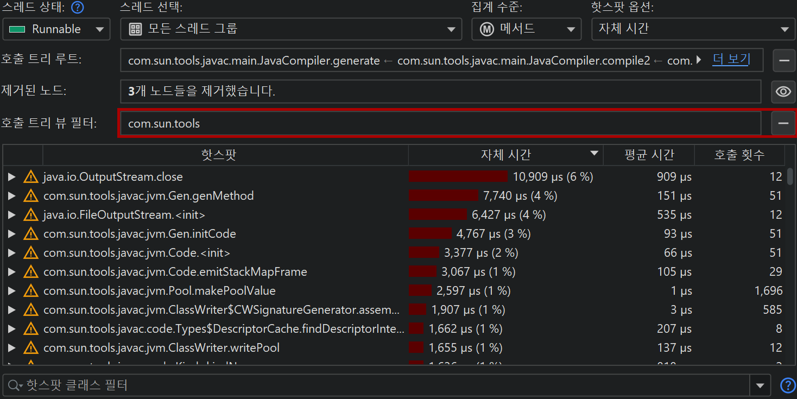The width and height of the screenshot is (797, 399).
Task: Click warning icon beside java.io.OutputStream.close
Action: tap(31, 176)
